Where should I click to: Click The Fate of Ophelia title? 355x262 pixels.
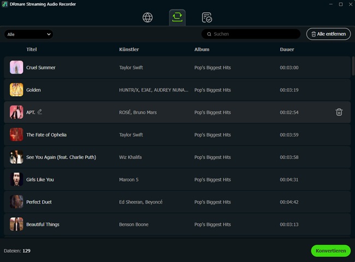coord(46,135)
